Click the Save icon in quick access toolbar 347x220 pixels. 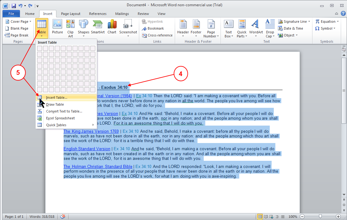coord(14,6)
